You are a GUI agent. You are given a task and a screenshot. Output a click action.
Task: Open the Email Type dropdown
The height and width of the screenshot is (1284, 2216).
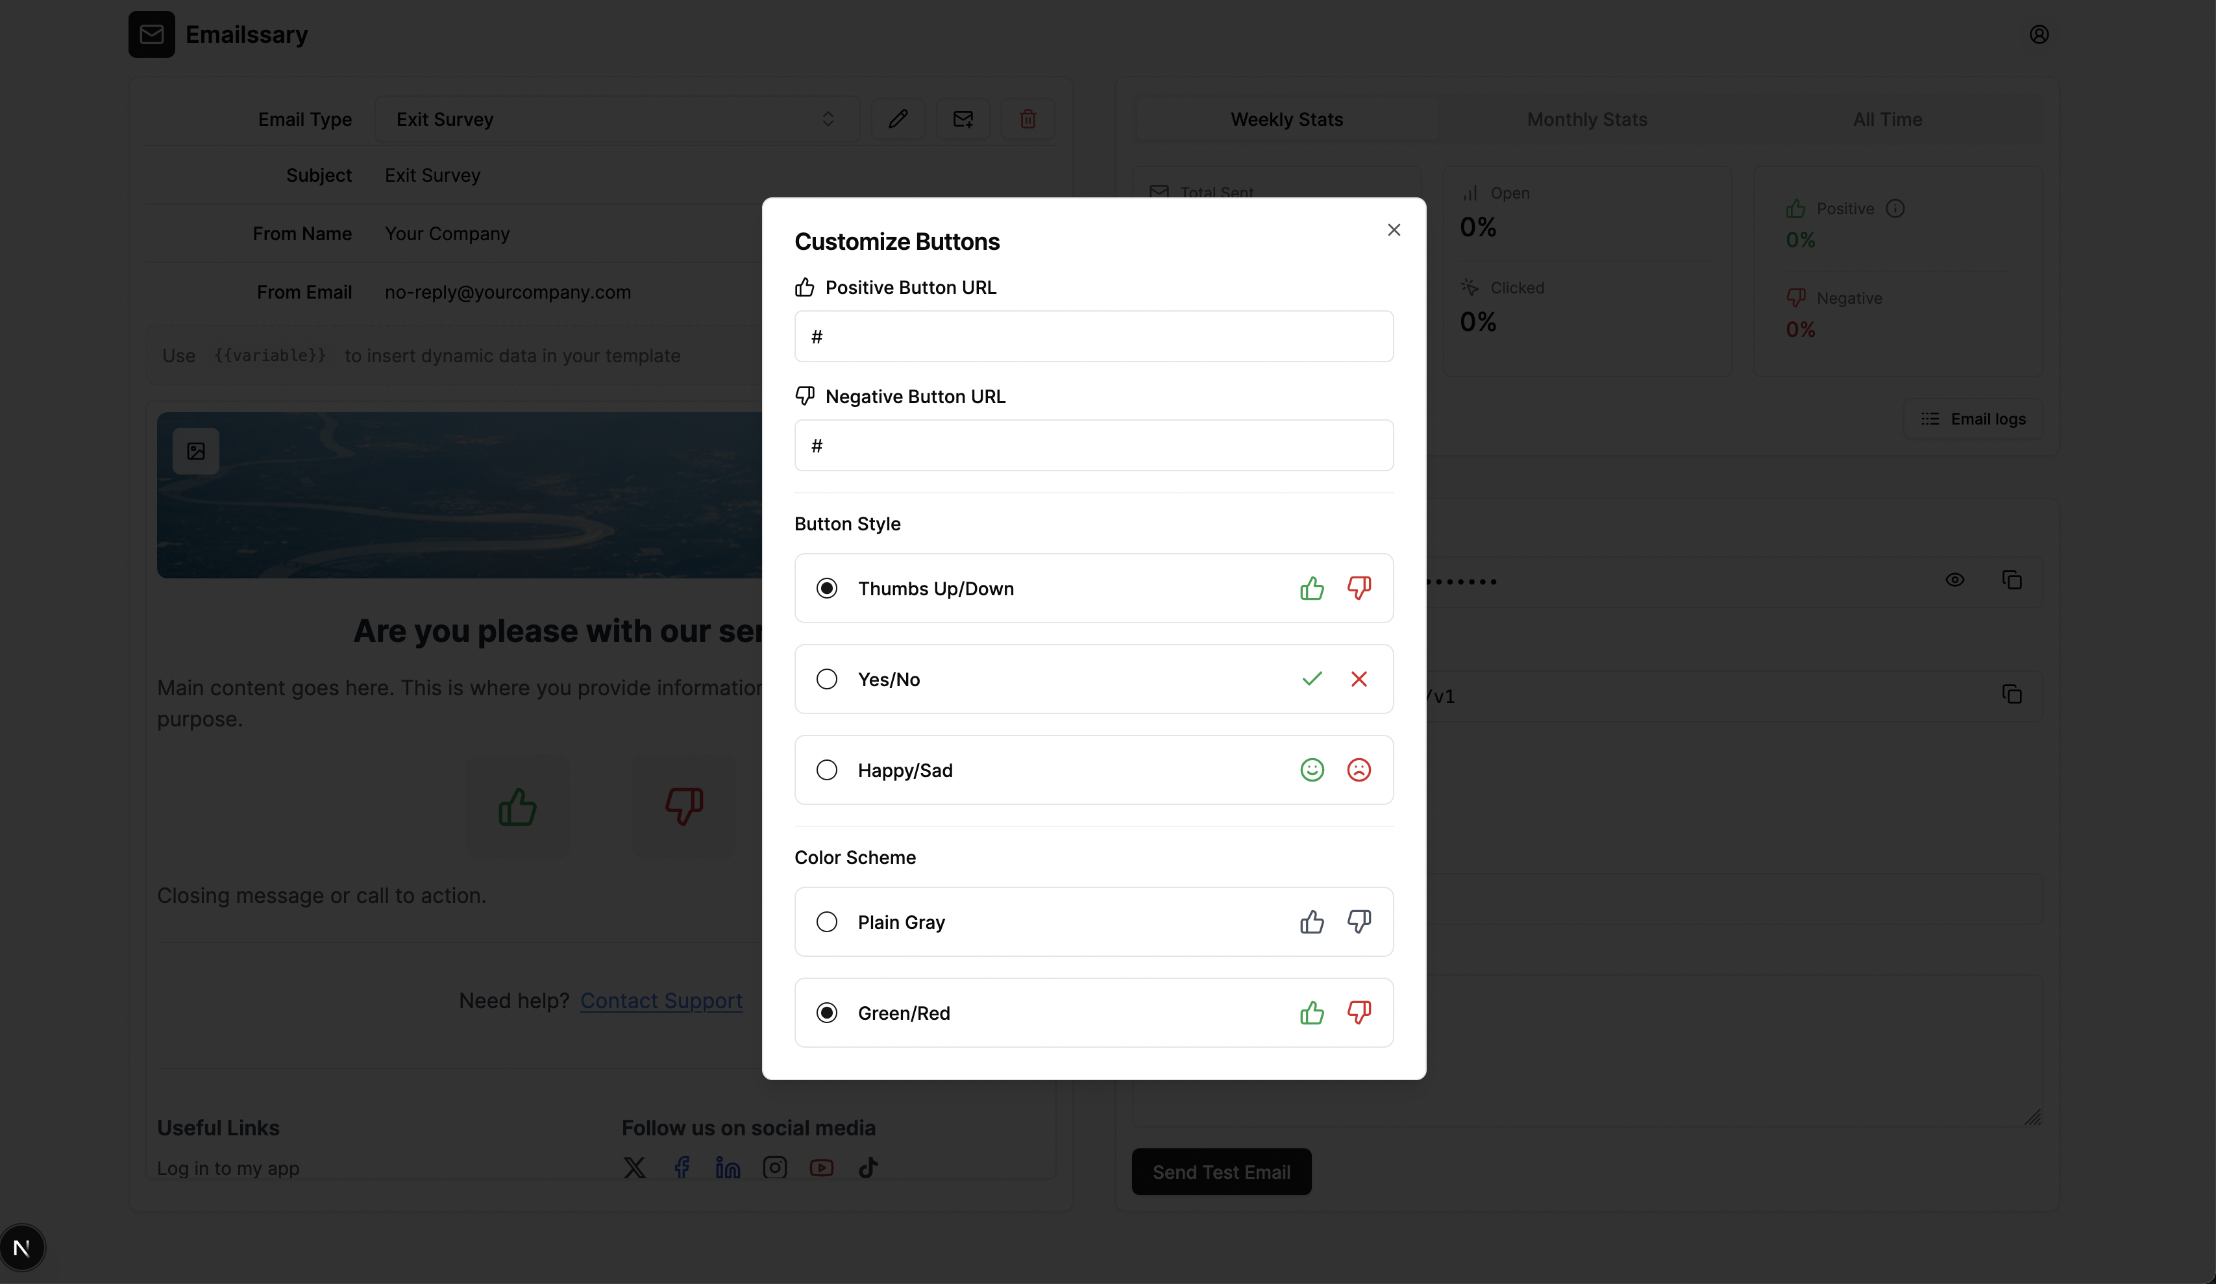(x=615, y=119)
